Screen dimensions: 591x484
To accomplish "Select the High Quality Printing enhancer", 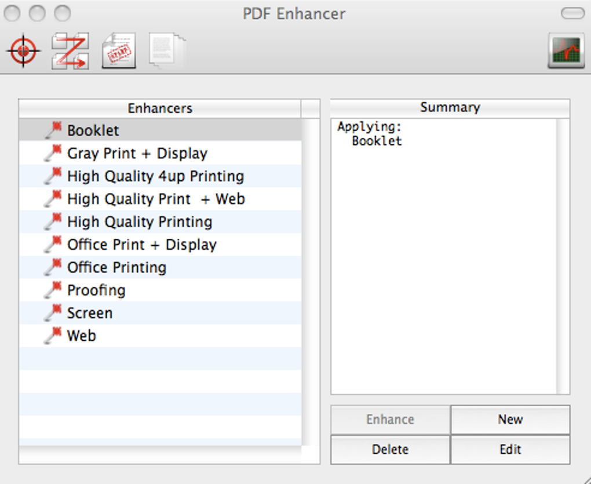I will 160,221.
